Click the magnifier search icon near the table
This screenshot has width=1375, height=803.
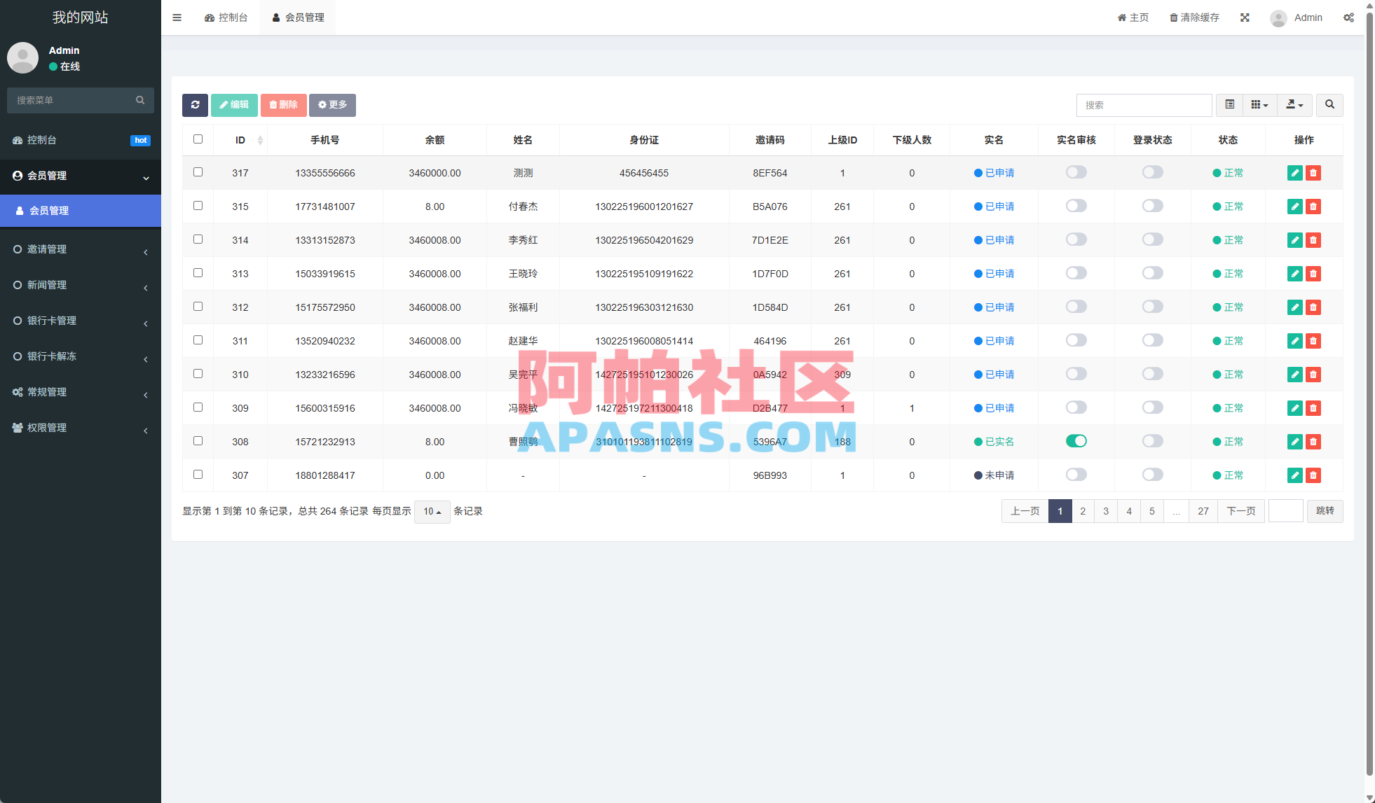point(1329,105)
